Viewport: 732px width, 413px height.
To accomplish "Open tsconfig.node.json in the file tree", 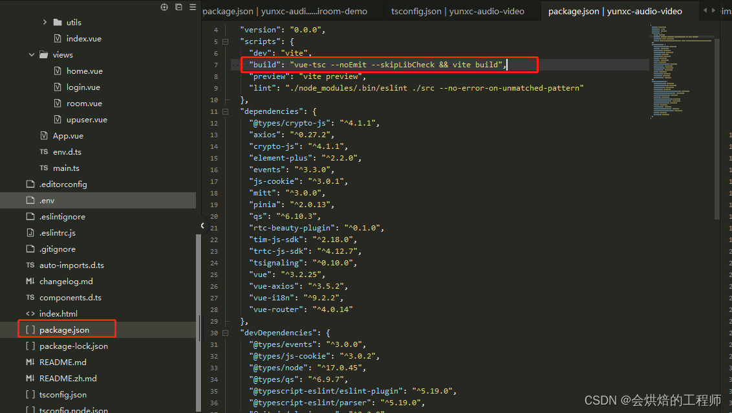I will click(73, 410).
